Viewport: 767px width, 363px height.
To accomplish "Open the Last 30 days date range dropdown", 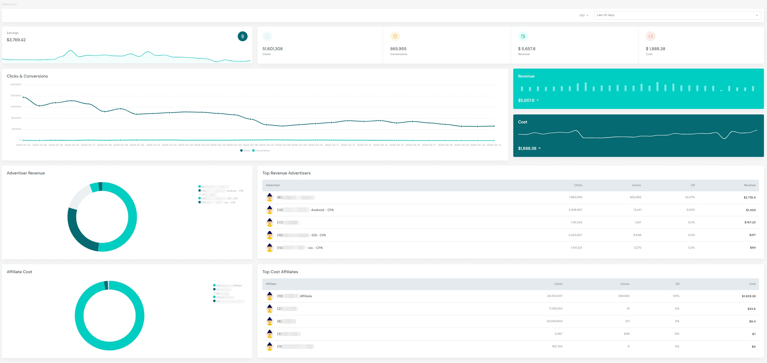I will click(678, 15).
